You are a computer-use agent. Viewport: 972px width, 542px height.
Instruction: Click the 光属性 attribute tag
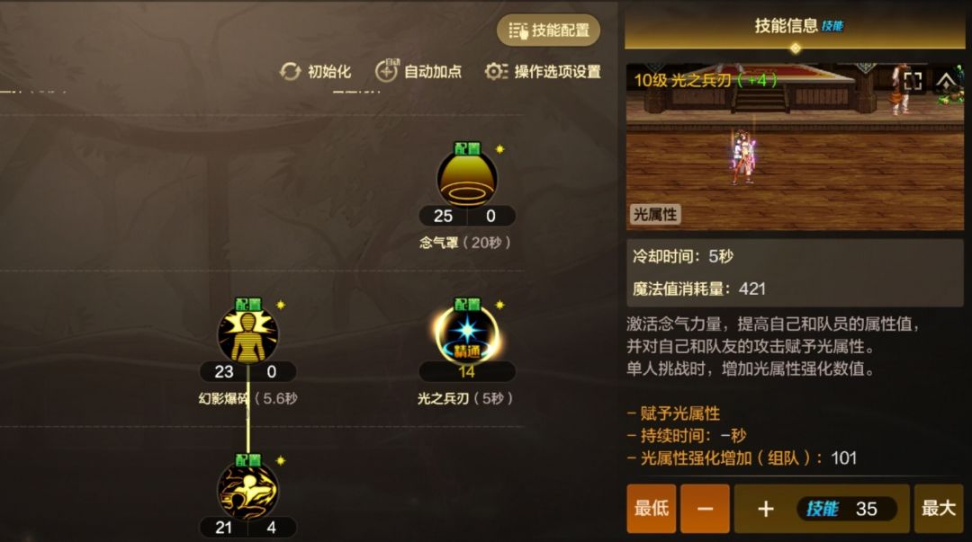click(655, 214)
